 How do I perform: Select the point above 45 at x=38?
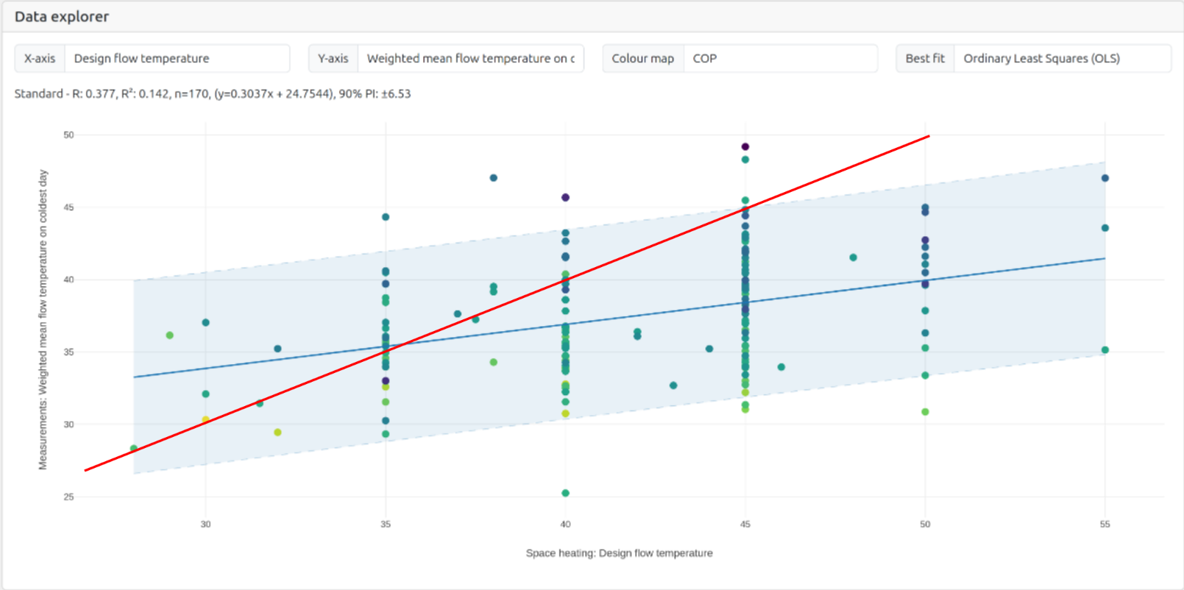[493, 178]
